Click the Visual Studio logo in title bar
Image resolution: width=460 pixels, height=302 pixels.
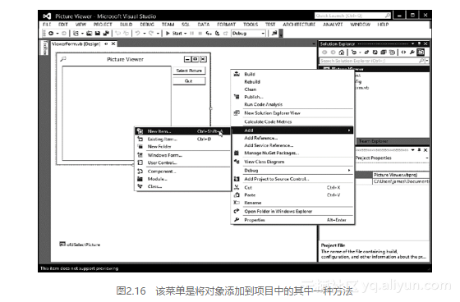coord(47,16)
